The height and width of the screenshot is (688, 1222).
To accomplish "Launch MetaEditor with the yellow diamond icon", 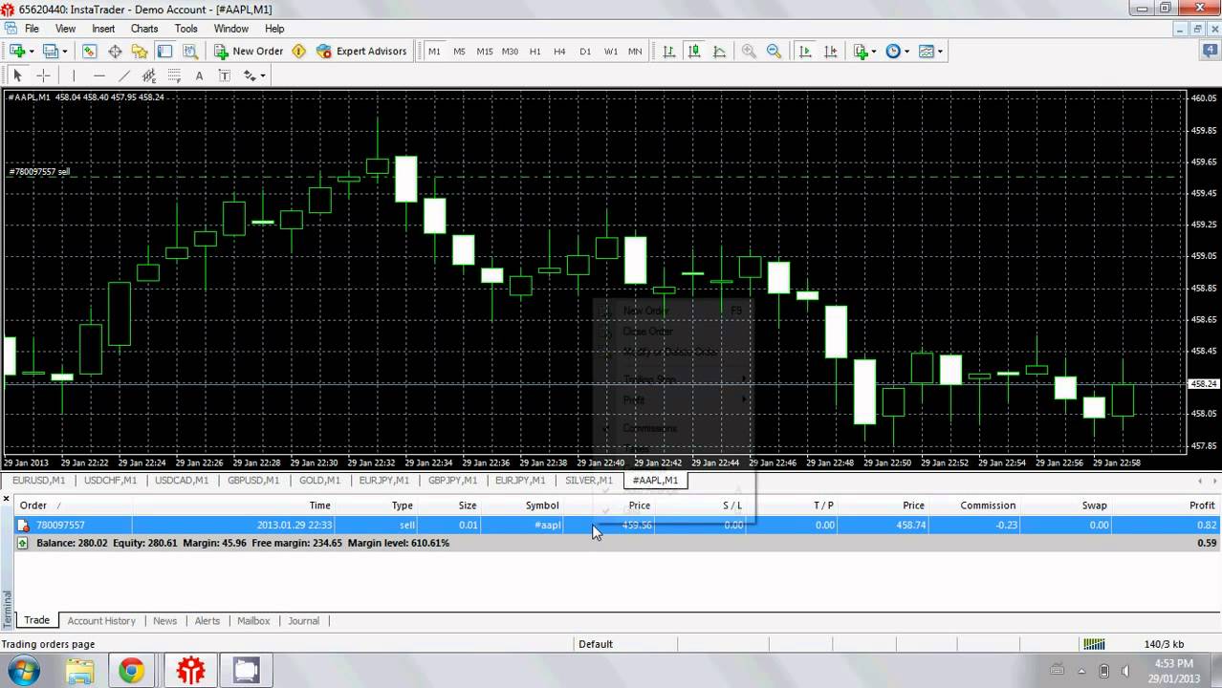I will [299, 52].
